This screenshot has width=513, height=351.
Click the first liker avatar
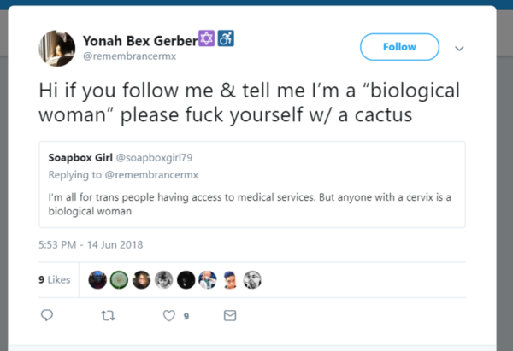tap(97, 279)
